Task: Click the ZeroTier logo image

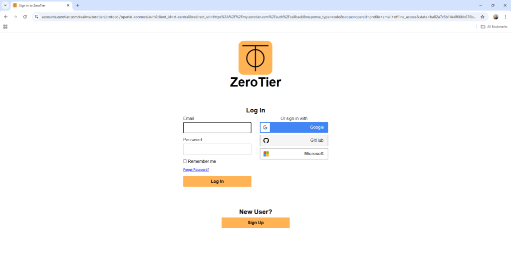Action: [x=255, y=58]
